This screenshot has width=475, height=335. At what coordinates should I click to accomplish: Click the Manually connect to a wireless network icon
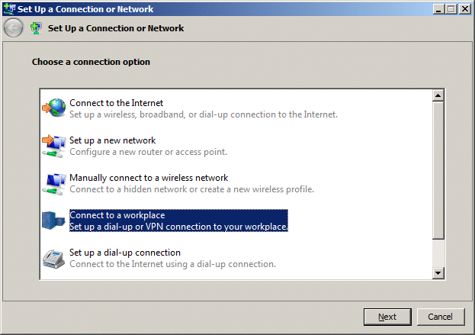tap(54, 183)
